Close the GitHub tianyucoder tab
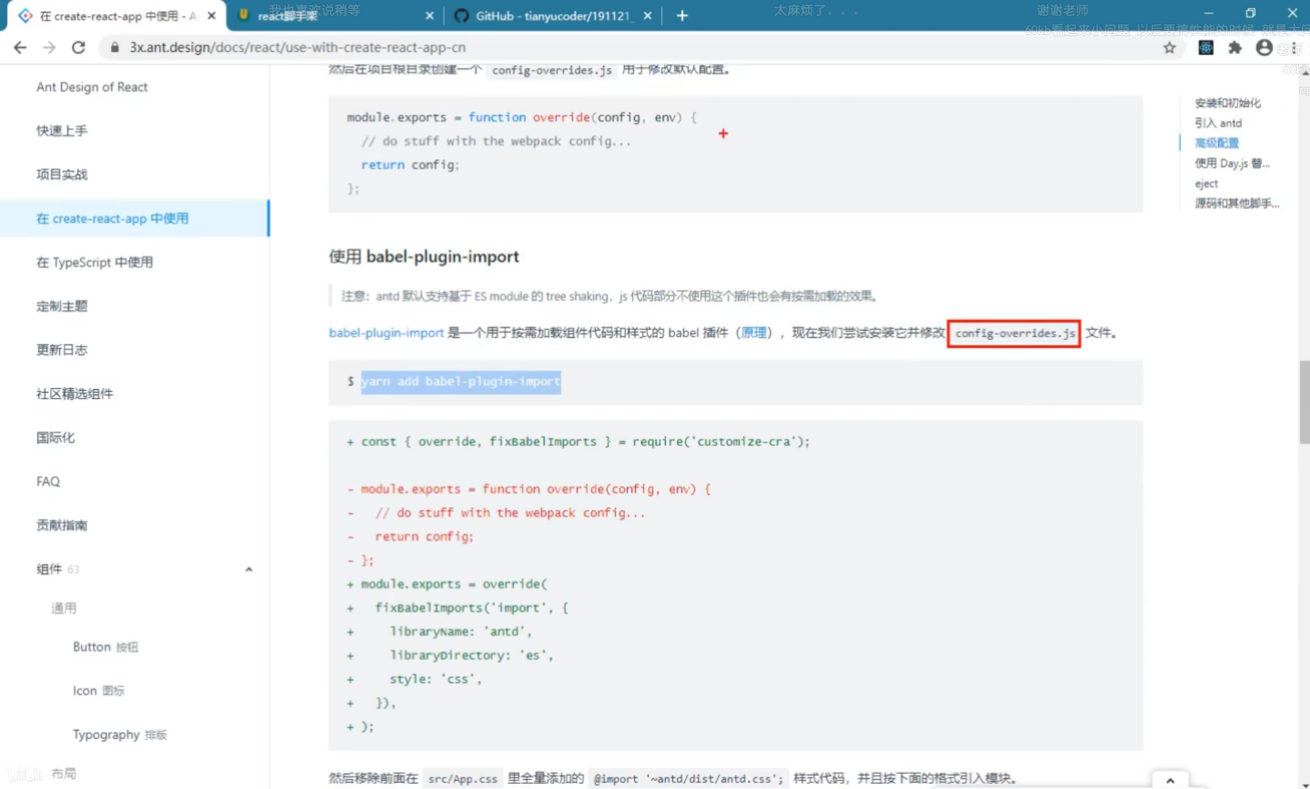Screen dimensions: 1310x789 click(x=647, y=16)
